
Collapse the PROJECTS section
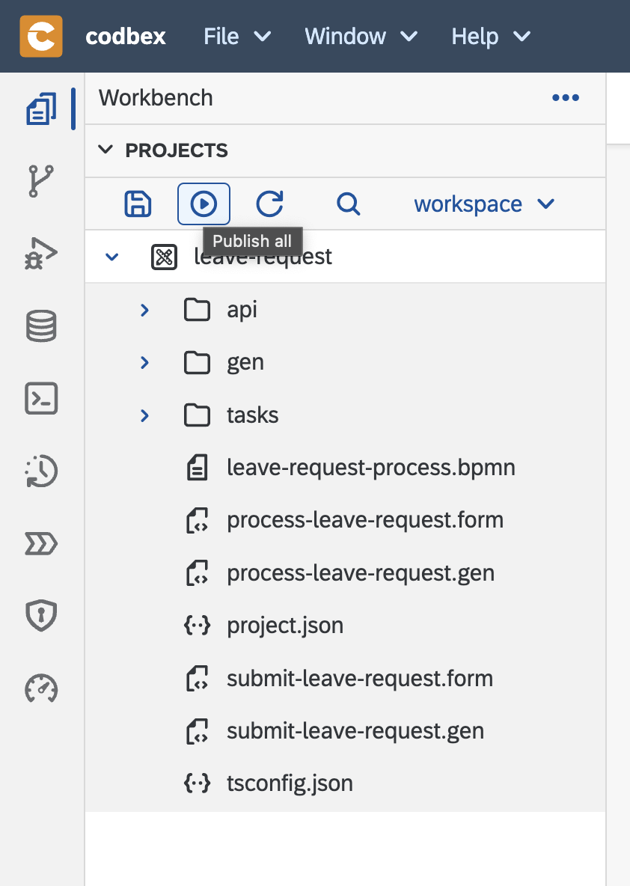click(105, 150)
